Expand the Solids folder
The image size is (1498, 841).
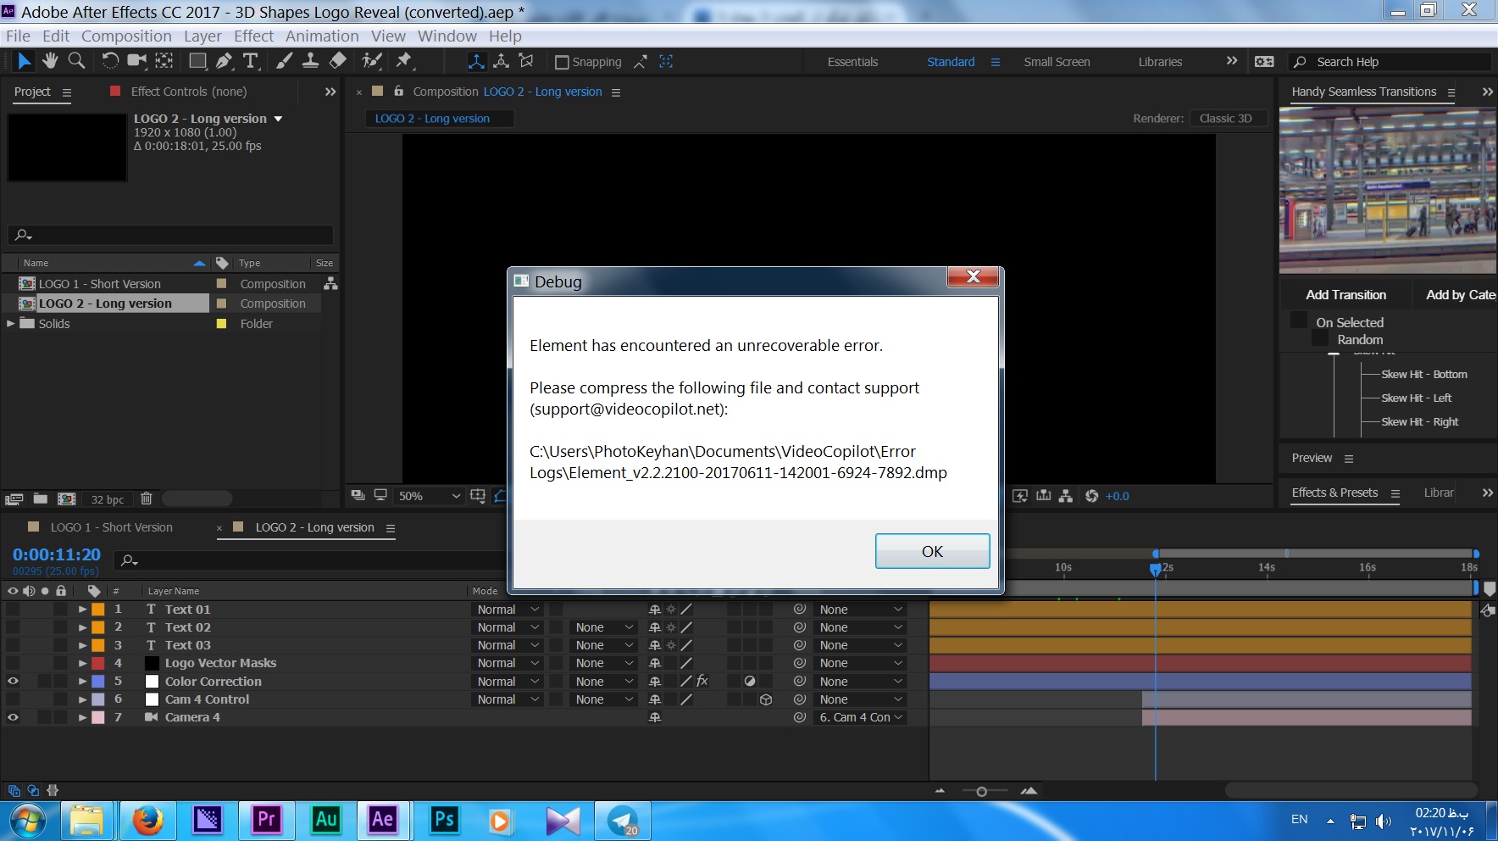pyautogui.click(x=10, y=323)
